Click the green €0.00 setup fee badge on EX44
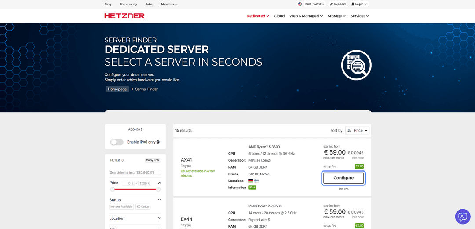The image size is (475, 229). [359, 225]
